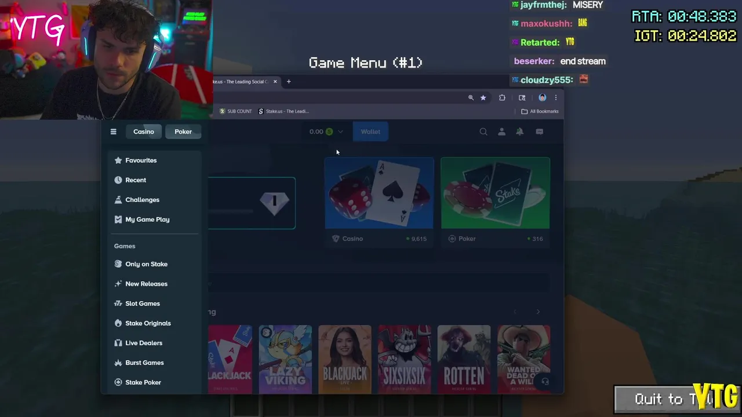
Task: Open the notifications bell
Action: pyautogui.click(x=520, y=132)
